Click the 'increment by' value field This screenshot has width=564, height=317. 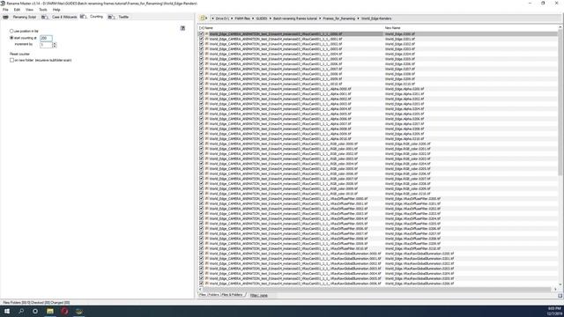46,45
